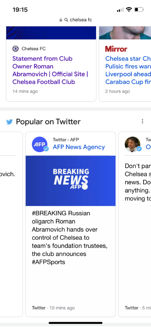Tap the Popular on Twitter heading
The width and height of the screenshot is (151, 327).
coord(48,121)
